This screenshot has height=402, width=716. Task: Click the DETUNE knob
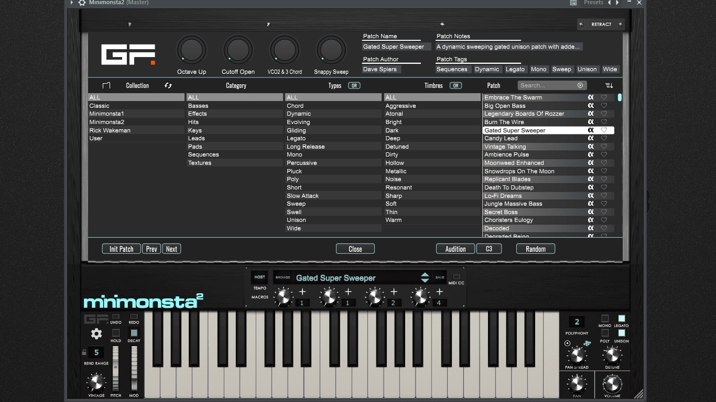[x=612, y=355]
